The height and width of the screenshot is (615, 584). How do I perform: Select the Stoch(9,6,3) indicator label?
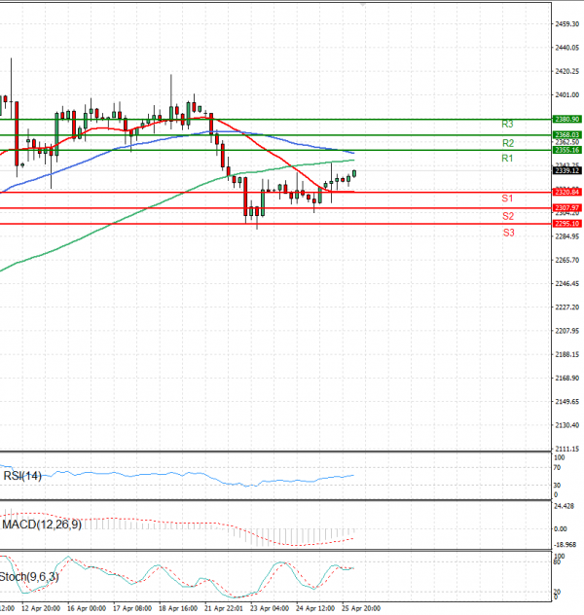(29, 577)
